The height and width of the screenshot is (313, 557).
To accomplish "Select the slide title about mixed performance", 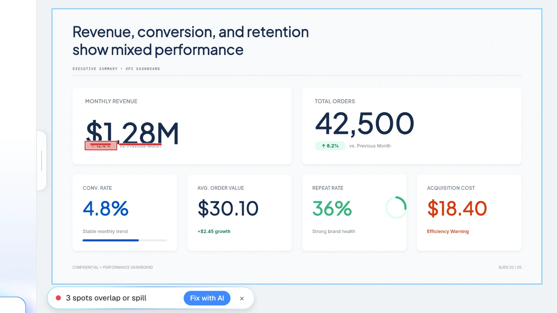I will (x=190, y=41).
